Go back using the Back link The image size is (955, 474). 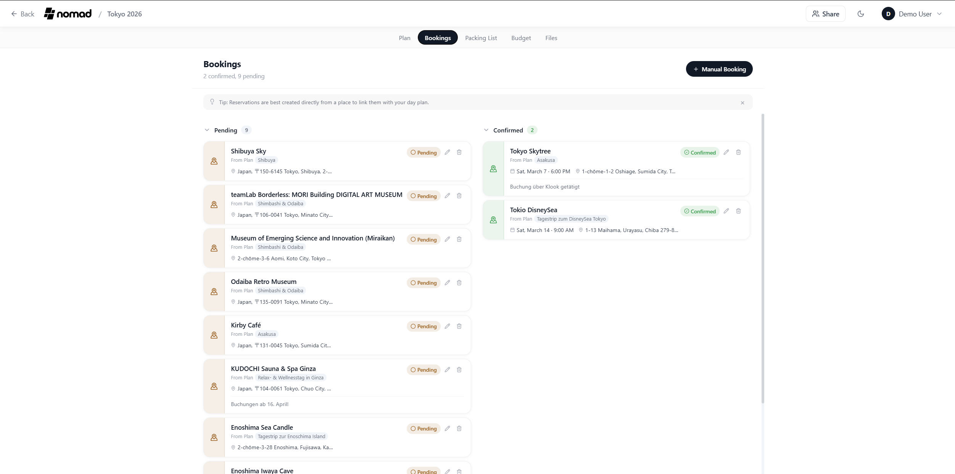click(x=23, y=14)
